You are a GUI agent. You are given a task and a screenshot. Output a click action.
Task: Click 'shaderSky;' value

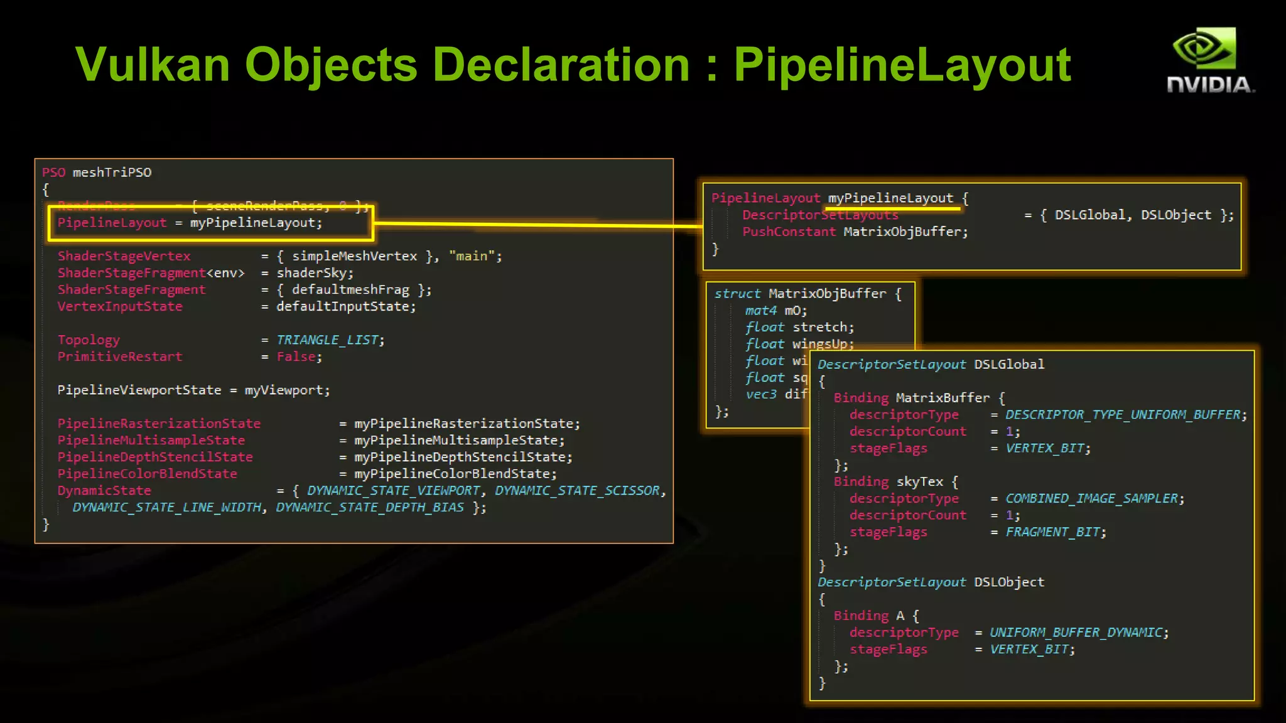(x=315, y=273)
